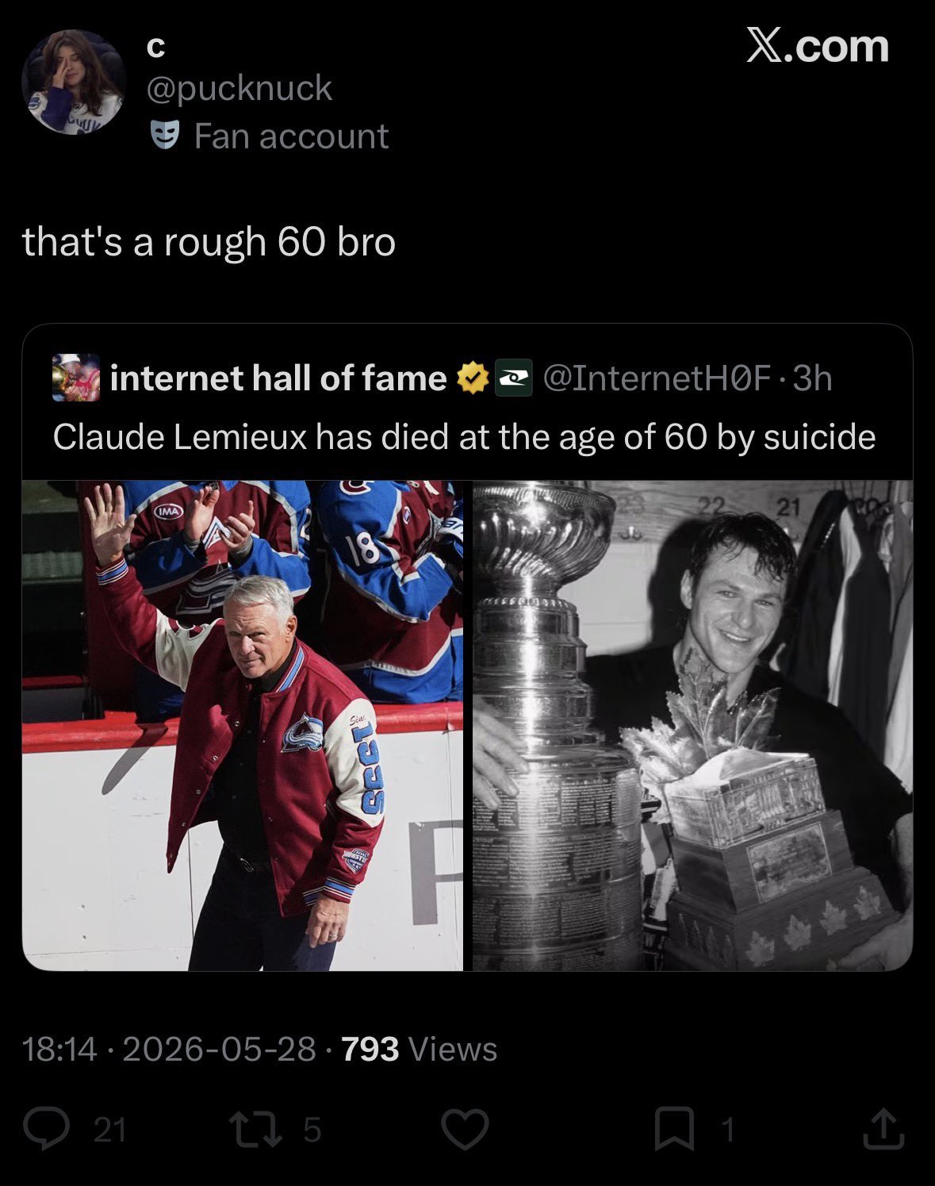Click the Fan account label

click(291, 136)
